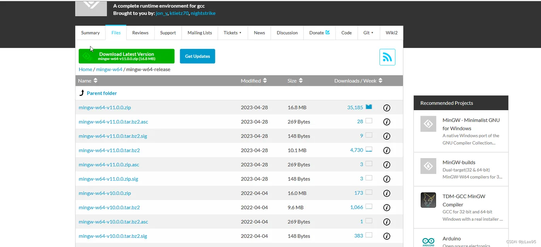
Task: View info for mingw-w64-v11.0.0.tar.bz2.sig
Action: 386,136
